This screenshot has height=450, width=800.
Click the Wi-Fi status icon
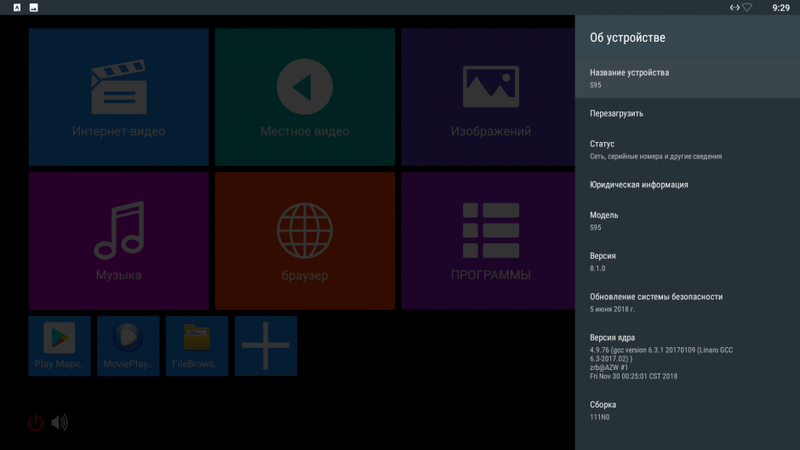click(x=747, y=7)
